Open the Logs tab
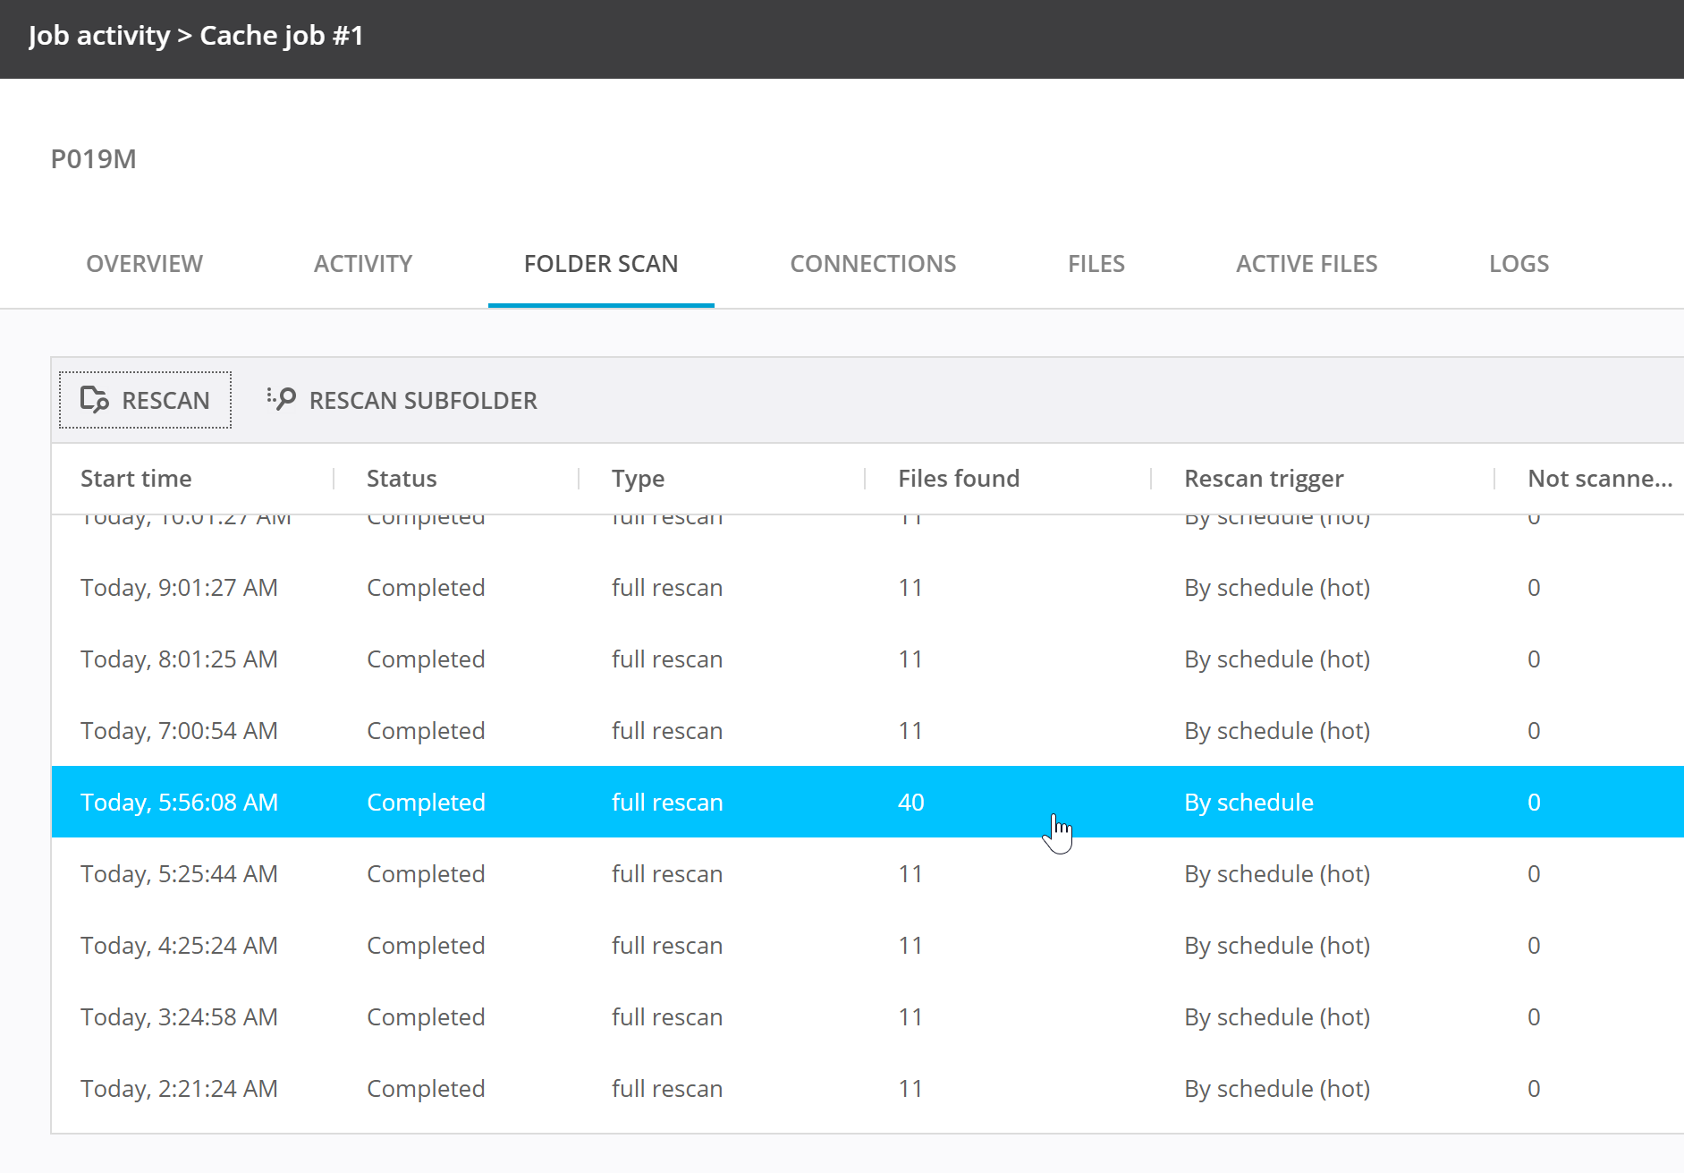Image resolution: width=1684 pixels, height=1173 pixels. 1518,264
